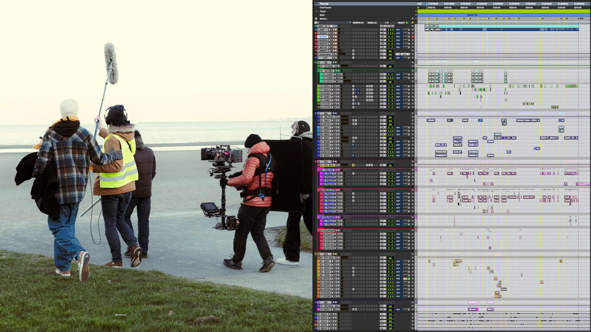Click the plus icon on Tempo ruler

(x=416, y=11)
